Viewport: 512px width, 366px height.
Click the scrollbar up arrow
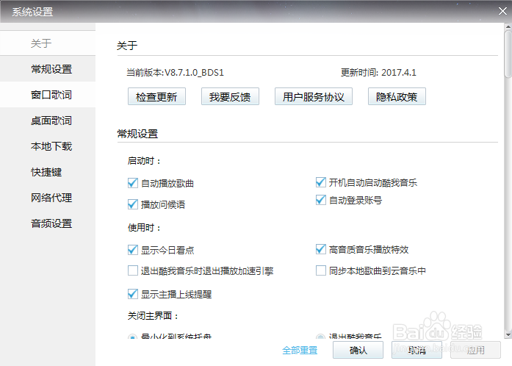508,26
